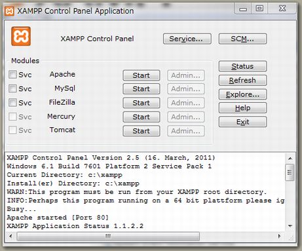The height and width of the screenshot is (251, 302).
Task: Click the 'Apache started [Port 80]' log line
Action: pos(58,218)
